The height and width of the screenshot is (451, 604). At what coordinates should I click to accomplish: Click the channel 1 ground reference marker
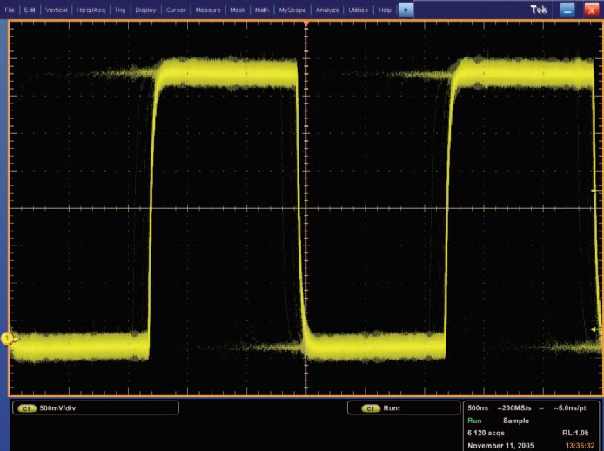pos(8,338)
